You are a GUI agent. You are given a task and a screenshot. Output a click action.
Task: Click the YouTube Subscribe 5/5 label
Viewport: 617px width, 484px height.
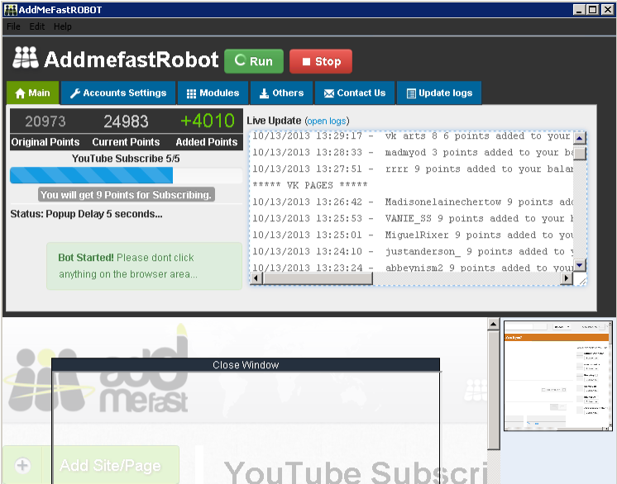click(126, 159)
